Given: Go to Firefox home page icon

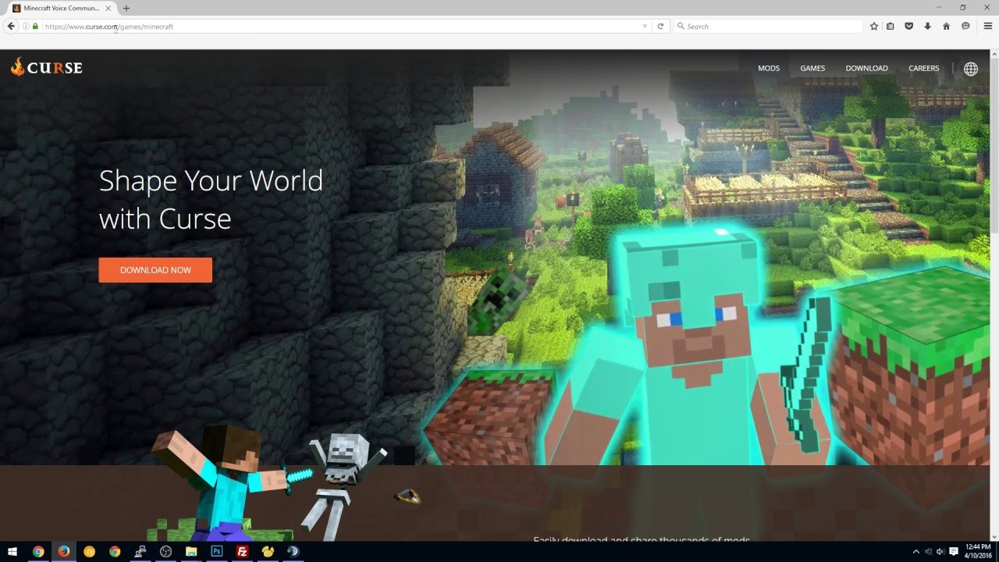Looking at the screenshot, I should 947,26.
